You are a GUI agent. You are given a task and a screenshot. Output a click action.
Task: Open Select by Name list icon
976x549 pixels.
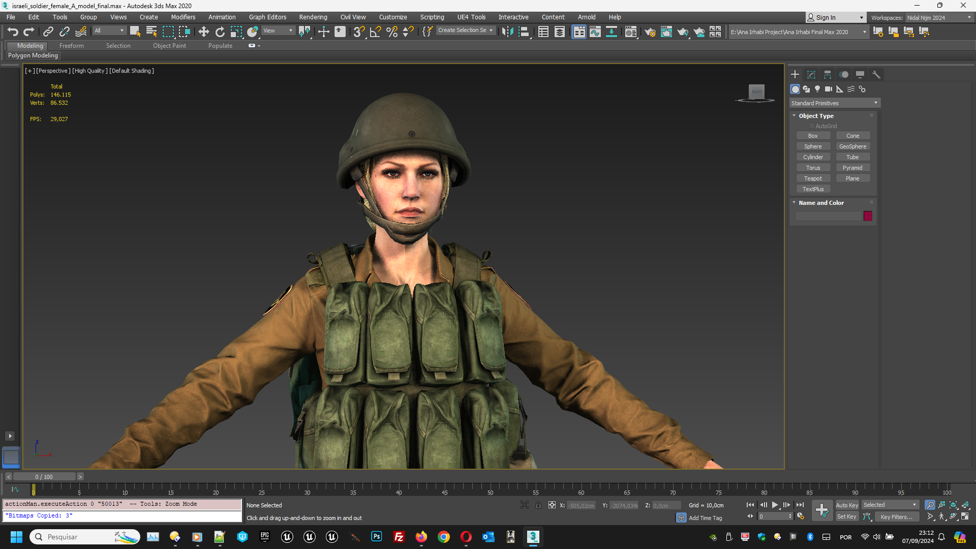(x=151, y=32)
